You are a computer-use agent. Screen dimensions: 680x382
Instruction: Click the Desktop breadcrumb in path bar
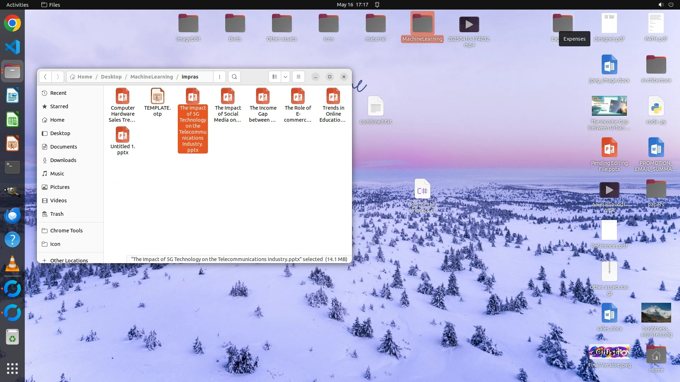click(x=111, y=77)
